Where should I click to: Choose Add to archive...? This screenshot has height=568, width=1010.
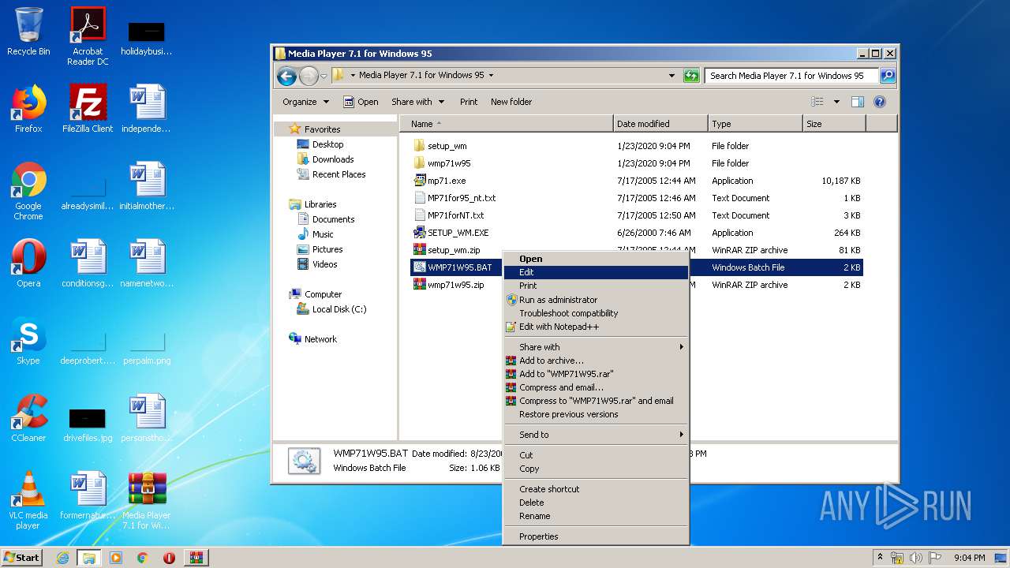597,361
